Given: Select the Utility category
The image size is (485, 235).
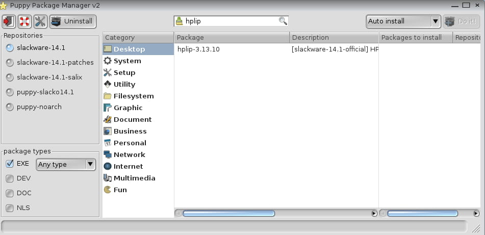Looking at the screenshot, I should (x=138, y=85).
